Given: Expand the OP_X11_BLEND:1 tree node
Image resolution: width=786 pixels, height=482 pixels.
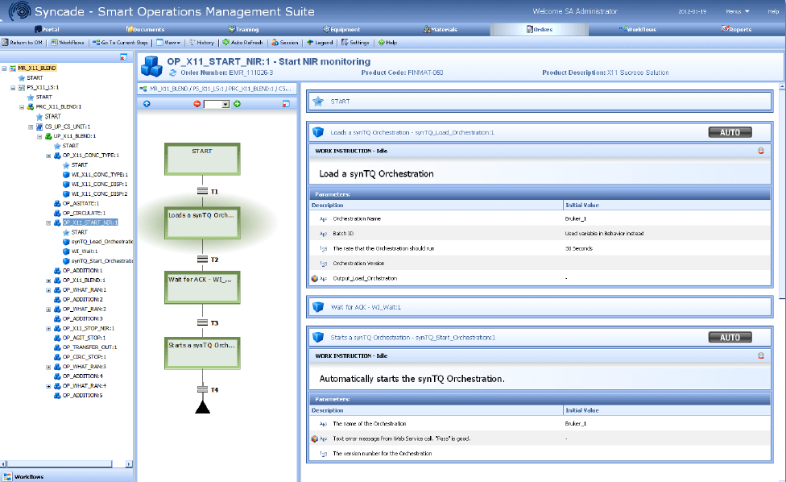Looking at the screenshot, I should pyautogui.click(x=48, y=280).
